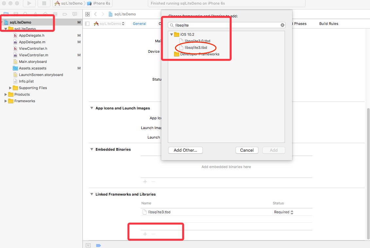370x248 pixels.
Task: Toggle the debug area at bottom left
Action: (88, 245)
